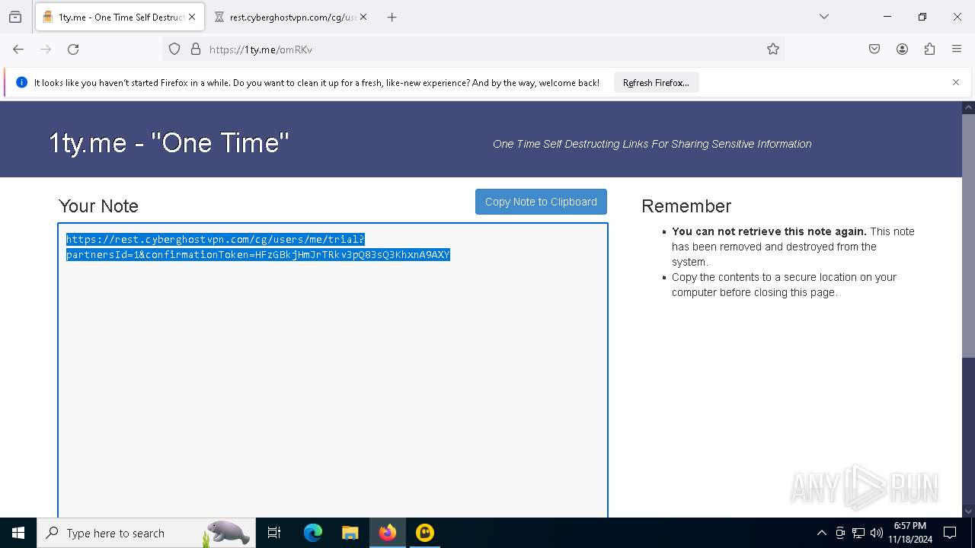Close the 1ty.me tab
Image resolution: width=975 pixels, height=548 pixels.
[x=192, y=17]
